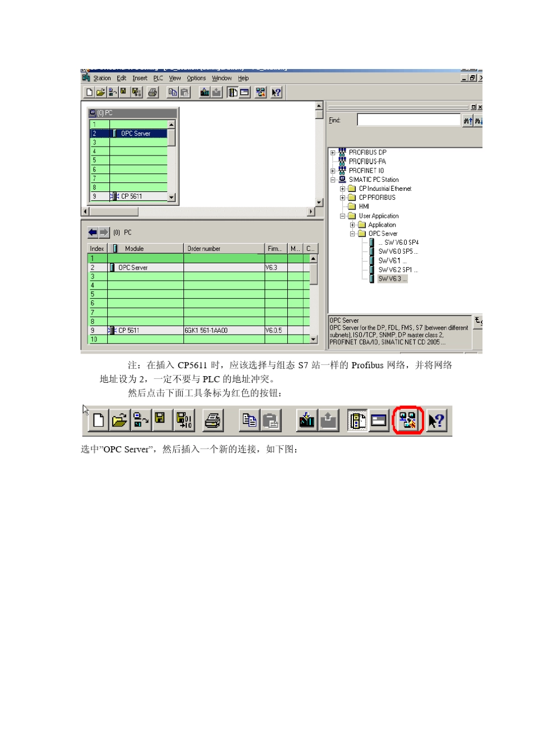Screen dimensions: 533x755
Task: Click Save floppy icon in HW Config window toolbar
Action: click(x=123, y=93)
